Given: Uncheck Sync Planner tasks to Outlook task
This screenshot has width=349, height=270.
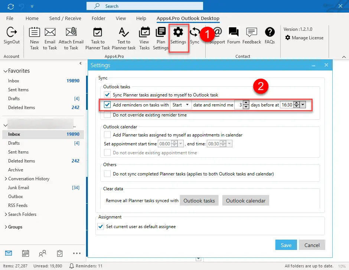Looking at the screenshot, I should coord(108,95).
